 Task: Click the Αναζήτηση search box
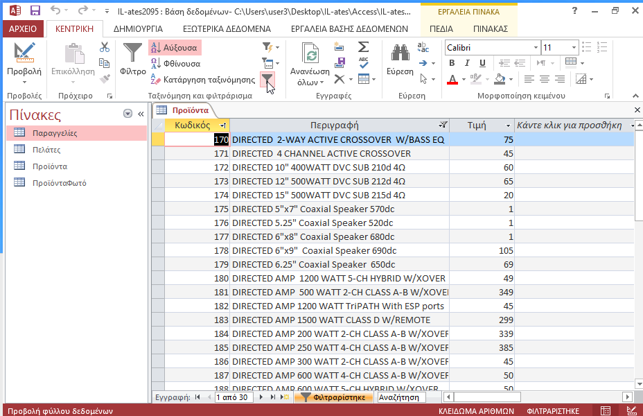[x=401, y=397]
